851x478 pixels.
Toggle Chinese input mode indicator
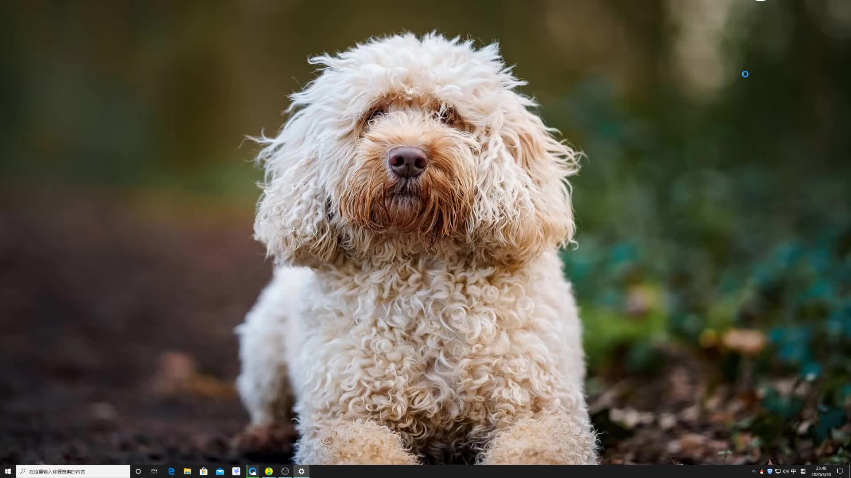793,471
